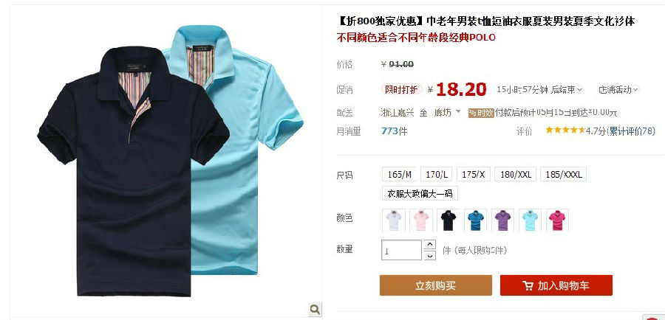Select size 170/L option
Screen dimensions: 665x320
point(437,174)
